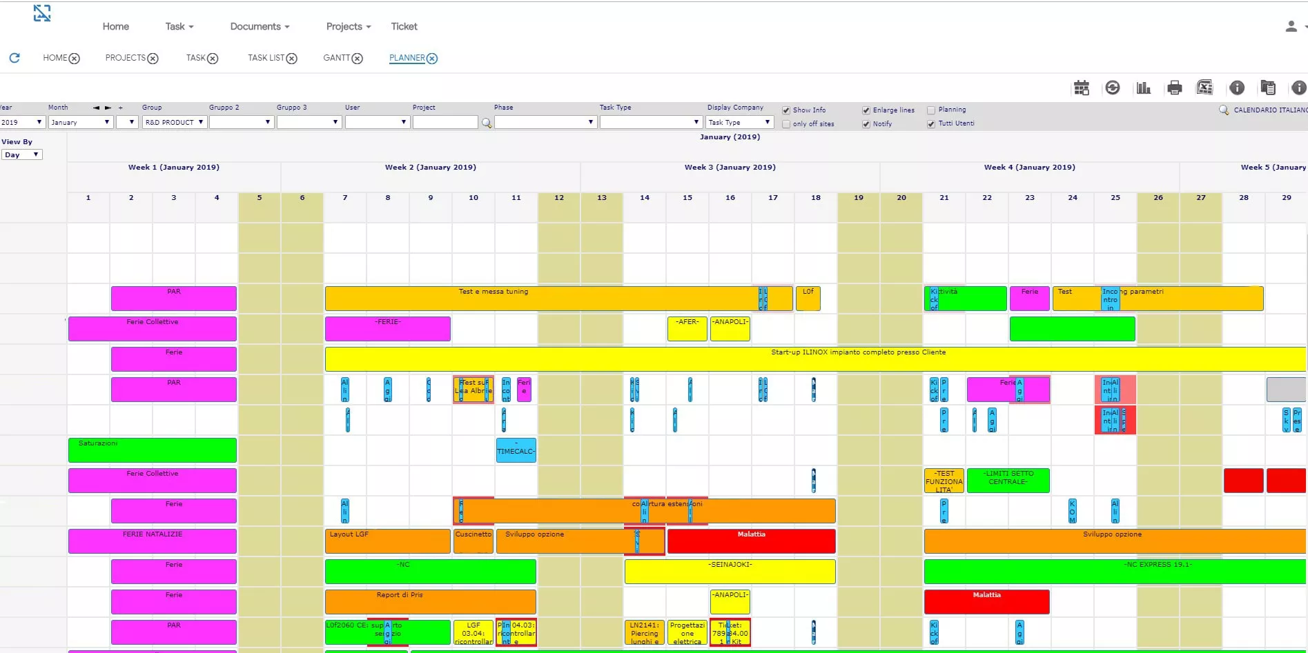The height and width of the screenshot is (653, 1308).
Task: Open the Group dropdown showing R&D PRODUCT
Action: point(175,122)
